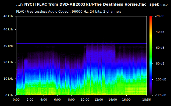171x106 pixels.
Task: Click the '16:00' time axis label
Action: tap(126, 100)
